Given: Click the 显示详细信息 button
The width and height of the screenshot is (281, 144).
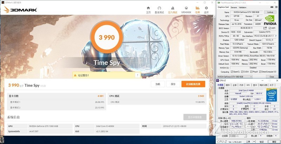Looking at the screenshot, I should pos(195,117).
